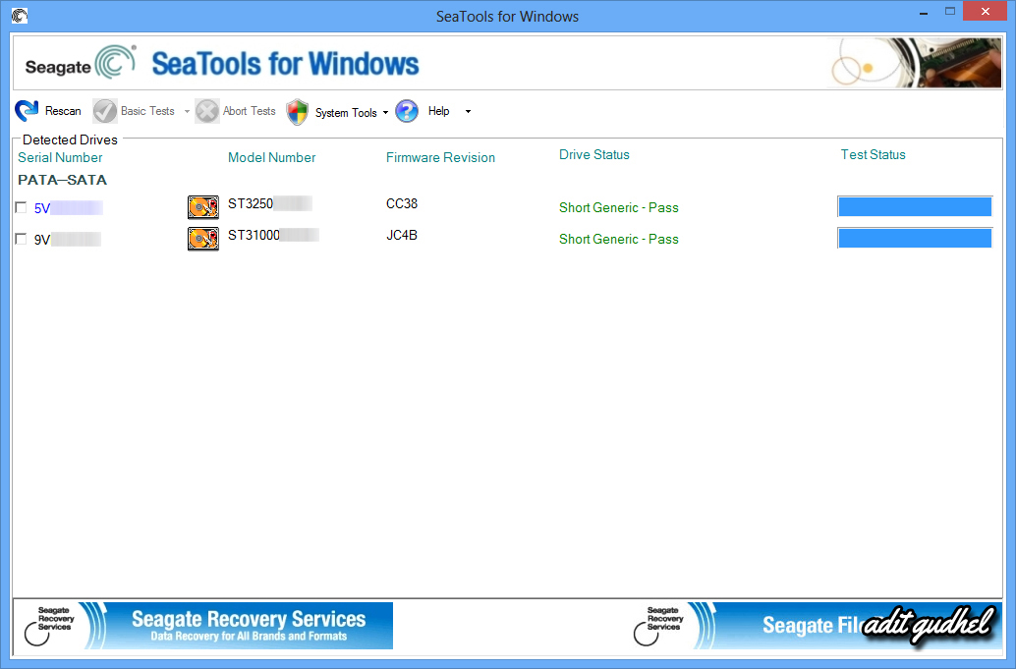The height and width of the screenshot is (669, 1016).
Task: Open the System Tools dropdown arrow
Action: click(385, 112)
